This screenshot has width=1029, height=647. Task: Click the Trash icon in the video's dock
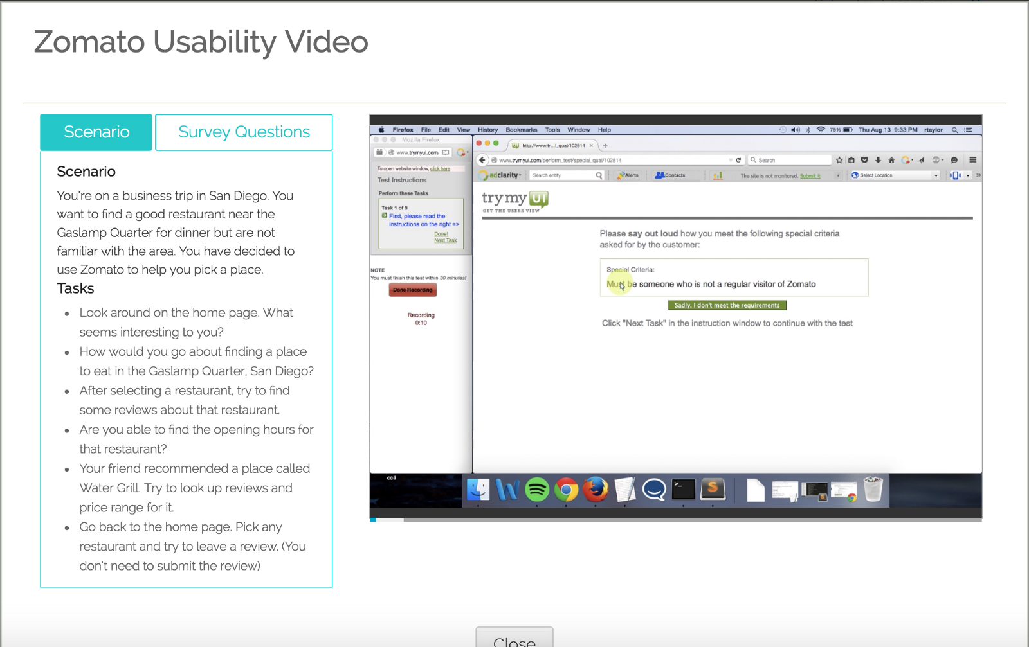(873, 490)
